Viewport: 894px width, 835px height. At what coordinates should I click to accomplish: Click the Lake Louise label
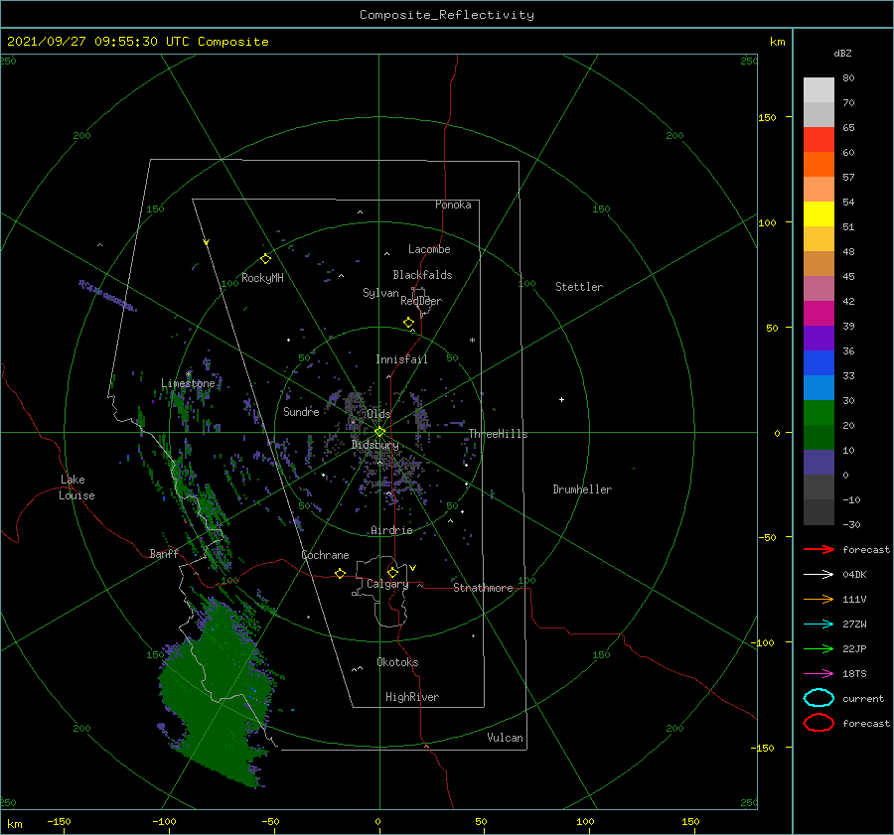[x=76, y=487]
